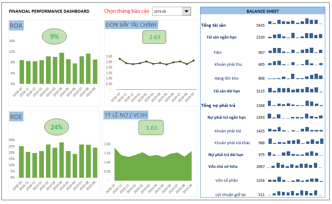Click the Tiền sparkline chart
Screen dimensions: 332x204
click(295, 50)
